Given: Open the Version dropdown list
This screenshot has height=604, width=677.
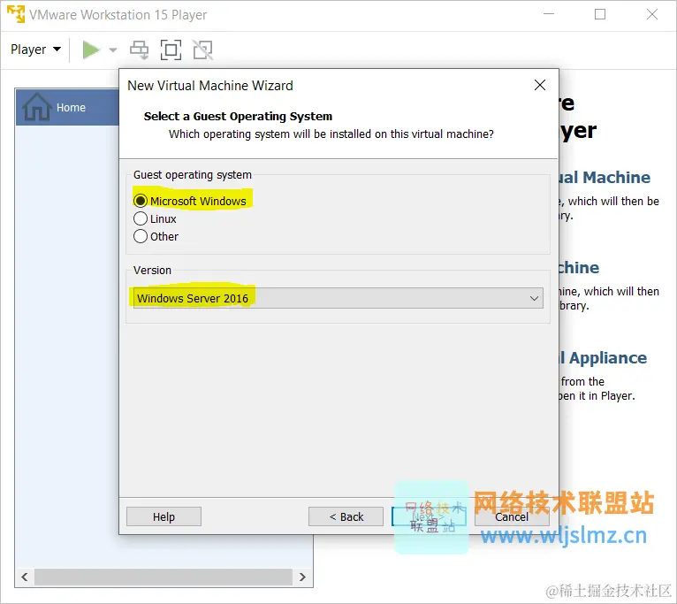Looking at the screenshot, I should tap(338, 298).
